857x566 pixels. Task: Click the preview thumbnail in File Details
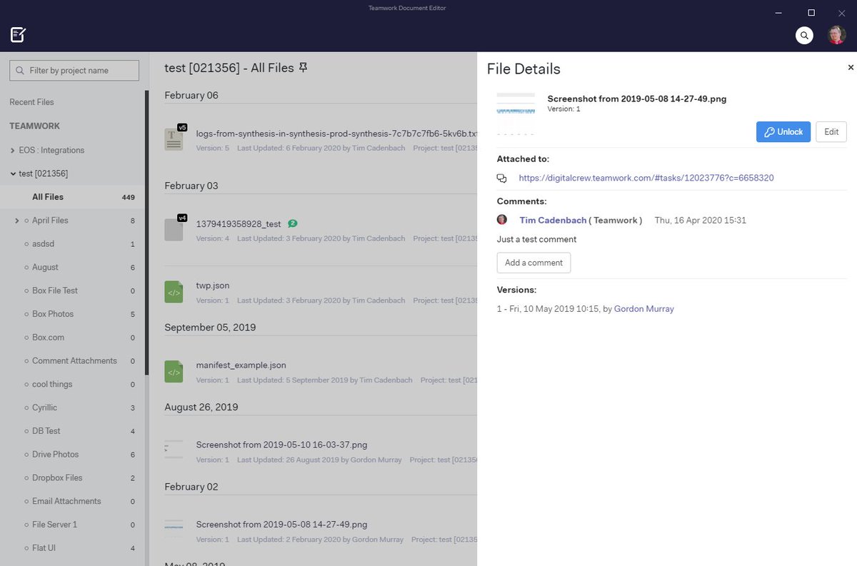pyautogui.click(x=516, y=113)
